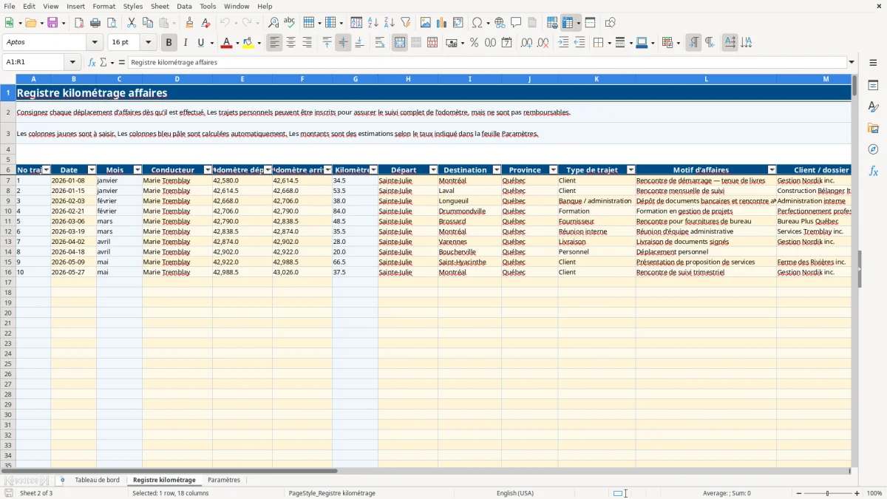
Task: Insert Image icon in toolbar
Action: 426,23
